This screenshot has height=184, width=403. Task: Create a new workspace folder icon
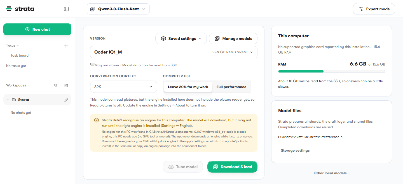(x=66, y=86)
